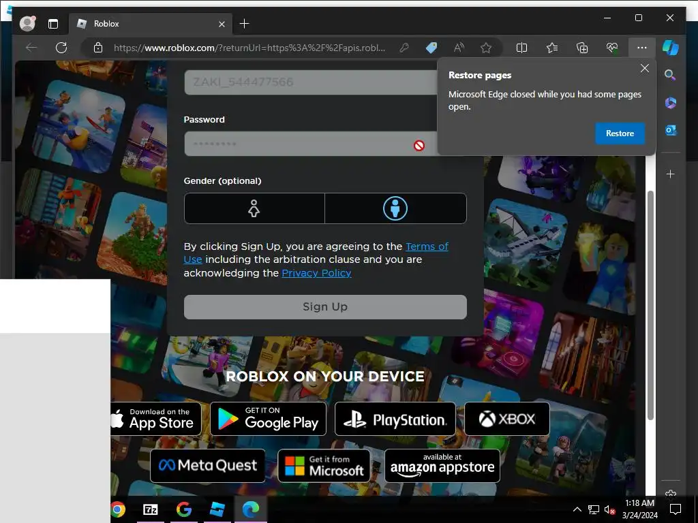Open the Xbox badge

coord(507,419)
